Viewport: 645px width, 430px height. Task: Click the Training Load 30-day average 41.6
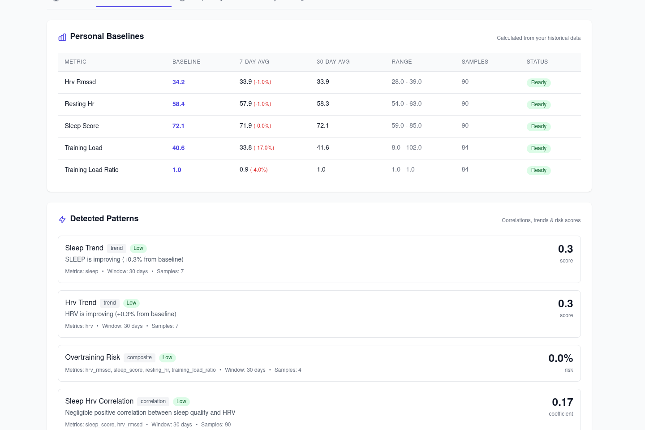[323, 147]
